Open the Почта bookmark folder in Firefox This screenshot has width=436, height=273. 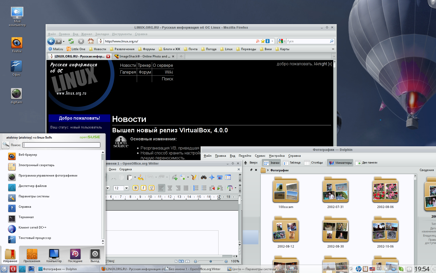click(x=191, y=49)
